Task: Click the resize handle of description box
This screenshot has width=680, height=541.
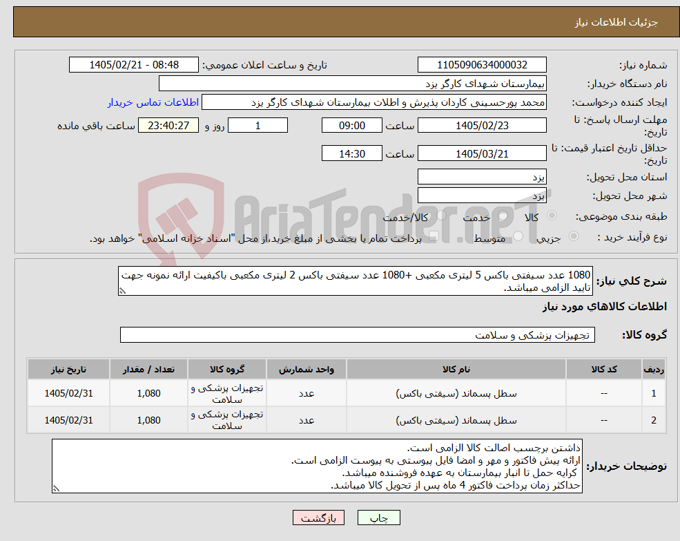Action: pos(122,291)
